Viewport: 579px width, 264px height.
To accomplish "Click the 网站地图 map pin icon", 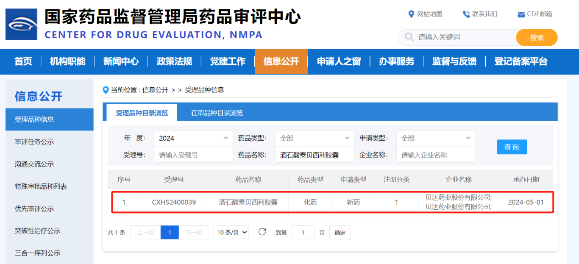I will coord(412,14).
